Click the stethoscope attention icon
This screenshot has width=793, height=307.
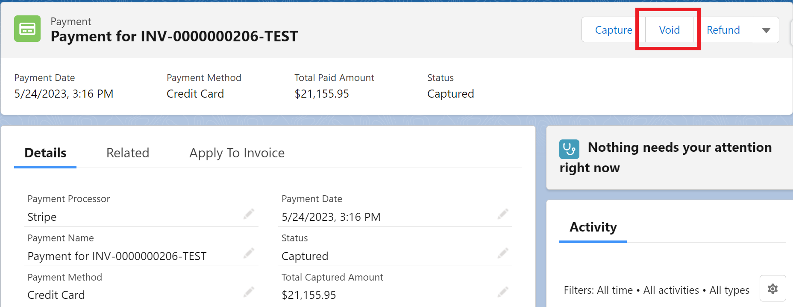pyautogui.click(x=569, y=149)
